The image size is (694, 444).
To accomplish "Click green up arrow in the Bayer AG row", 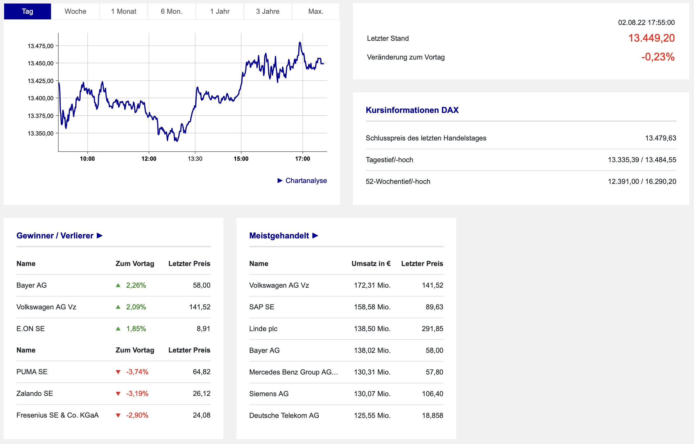I will tap(118, 285).
